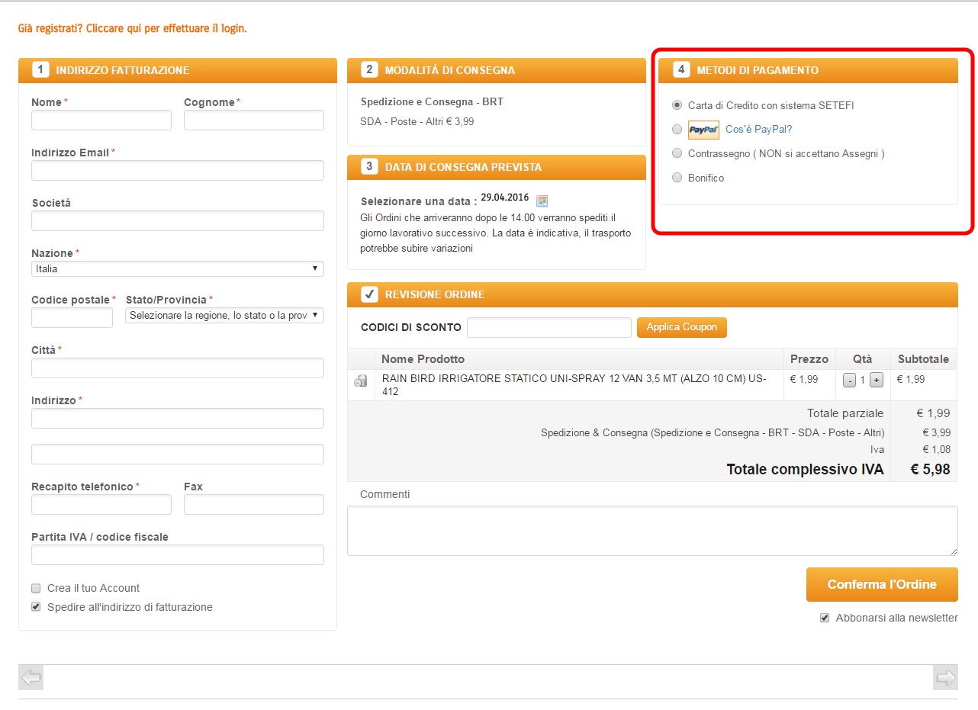
Task: Click the right arrow at page bottom
Action: click(x=945, y=677)
